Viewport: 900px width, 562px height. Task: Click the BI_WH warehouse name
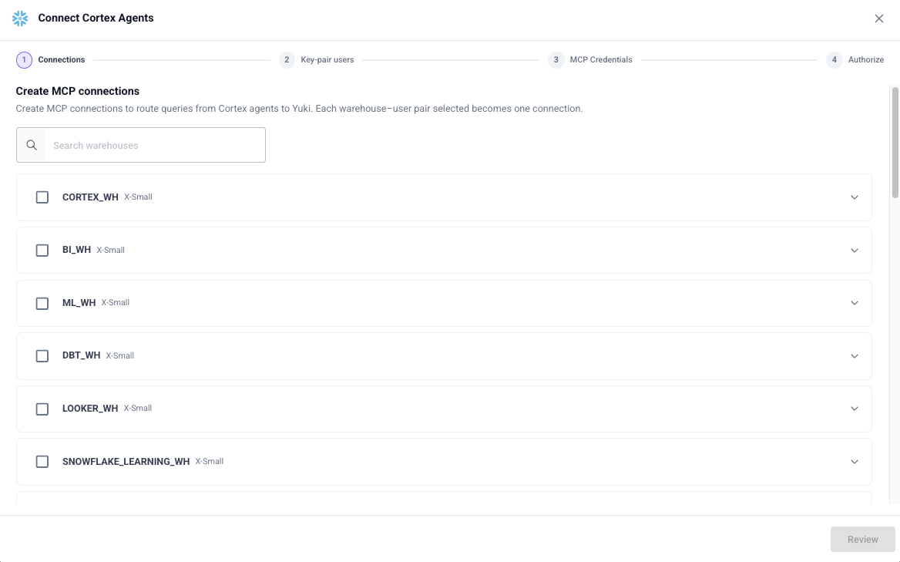[x=76, y=250]
